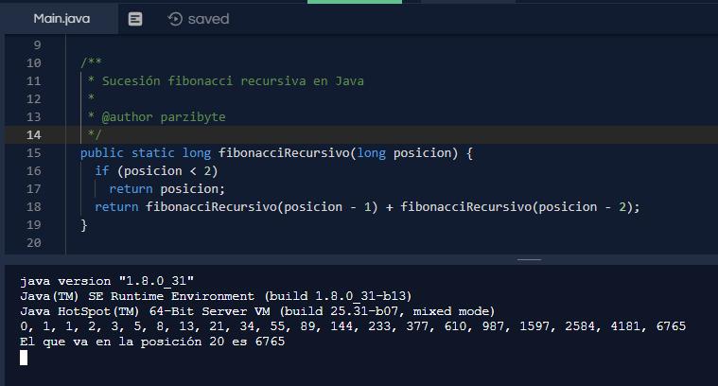Click the 'Java HotSpot(TM) 64-Bit Server VM' line
718x386 pixels.
point(258,311)
